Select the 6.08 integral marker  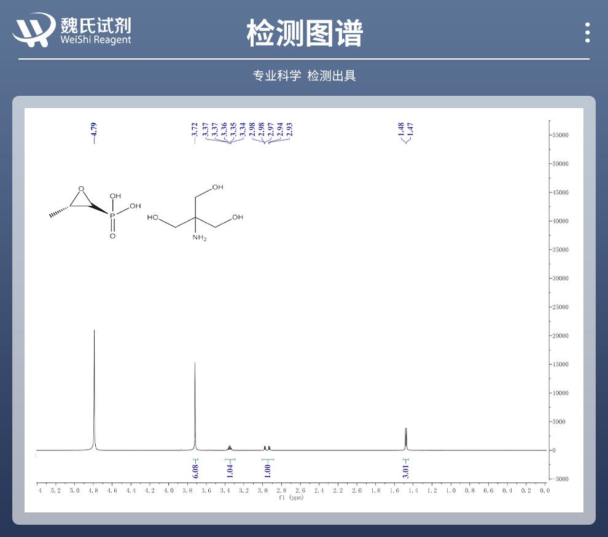[195, 470]
